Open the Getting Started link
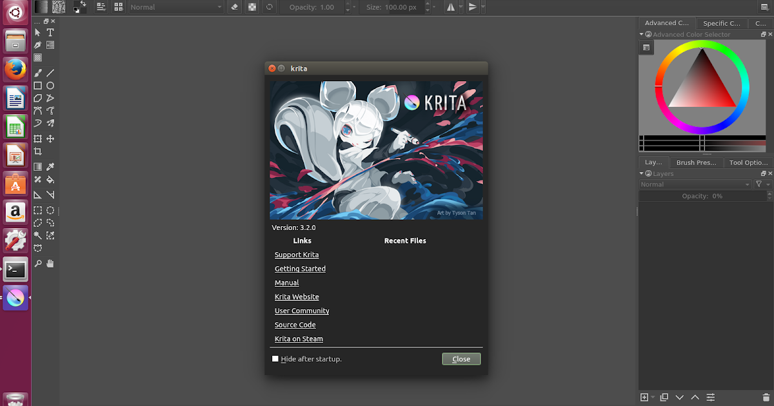774x406 pixels. tap(300, 269)
